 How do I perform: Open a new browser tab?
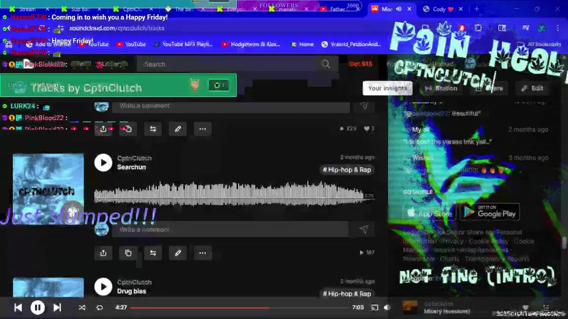pos(477,9)
